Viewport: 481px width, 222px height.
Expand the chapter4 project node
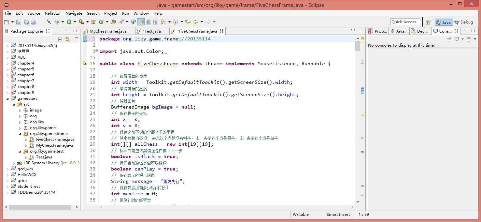7,63
